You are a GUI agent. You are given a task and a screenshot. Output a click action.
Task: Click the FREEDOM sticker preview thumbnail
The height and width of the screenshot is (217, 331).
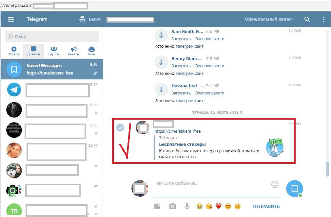tap(275, 147)
